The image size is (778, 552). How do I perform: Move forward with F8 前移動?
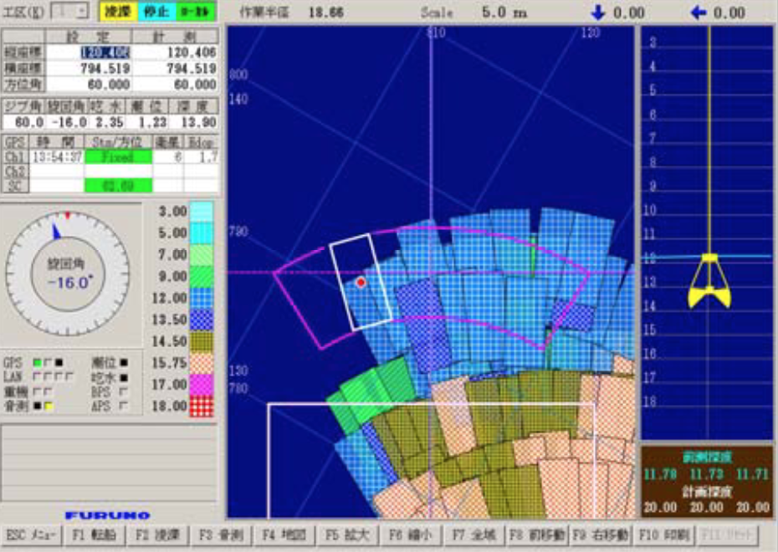[538, 535]
